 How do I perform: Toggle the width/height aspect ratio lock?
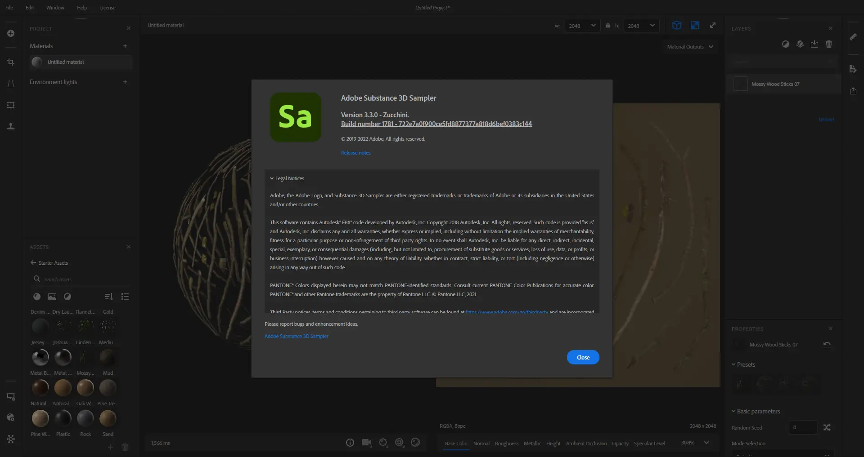[608, 26]
